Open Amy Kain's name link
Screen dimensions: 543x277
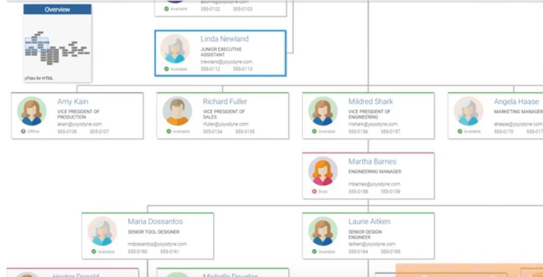click(73, 101)
